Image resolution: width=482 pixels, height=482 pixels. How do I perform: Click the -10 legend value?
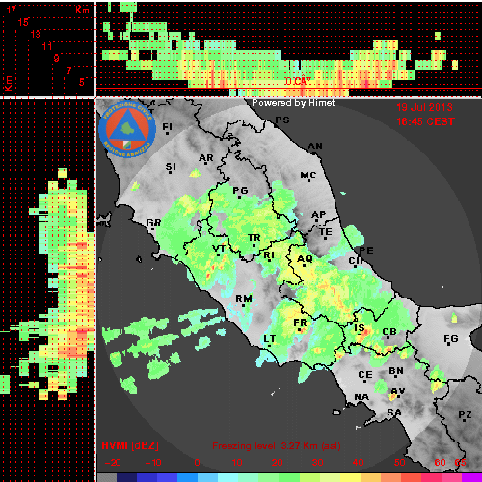(x=153, y=463)
